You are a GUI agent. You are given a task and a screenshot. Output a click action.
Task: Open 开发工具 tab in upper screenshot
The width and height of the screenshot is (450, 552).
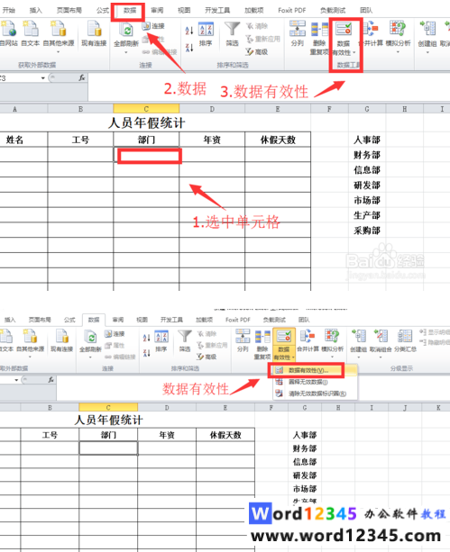tap(217, 11)
